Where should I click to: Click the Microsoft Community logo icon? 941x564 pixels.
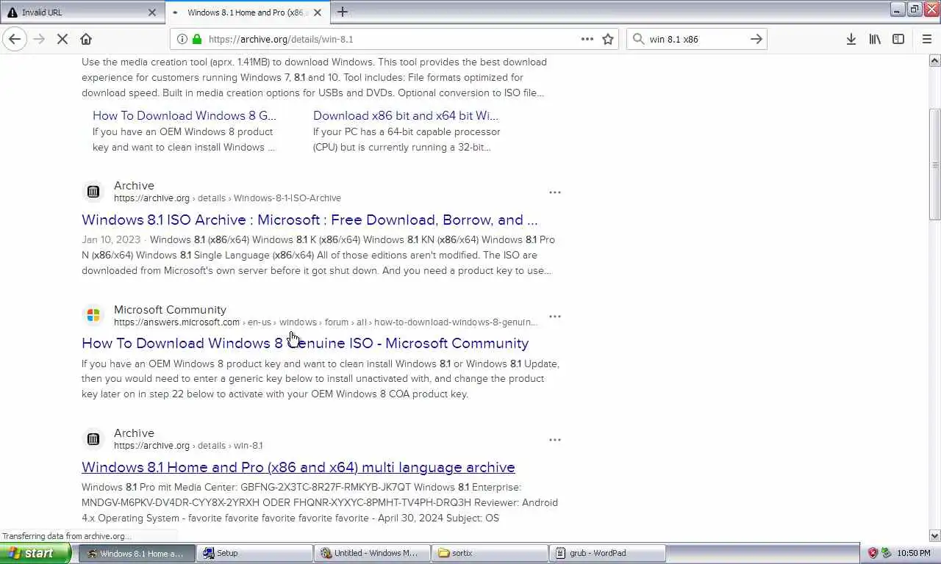click(93, 315)
